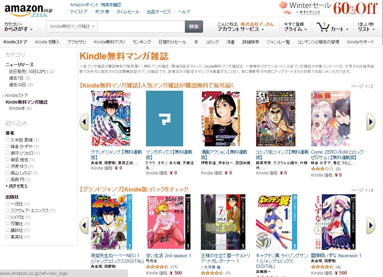Click inside the search text field

(x=141, y=26)
